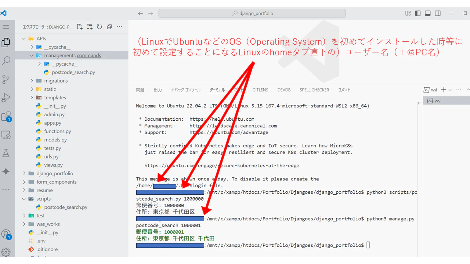Switch to the 出力 panel tab
The width and height of the screenshot is (470, 264).
click(158, 90)
